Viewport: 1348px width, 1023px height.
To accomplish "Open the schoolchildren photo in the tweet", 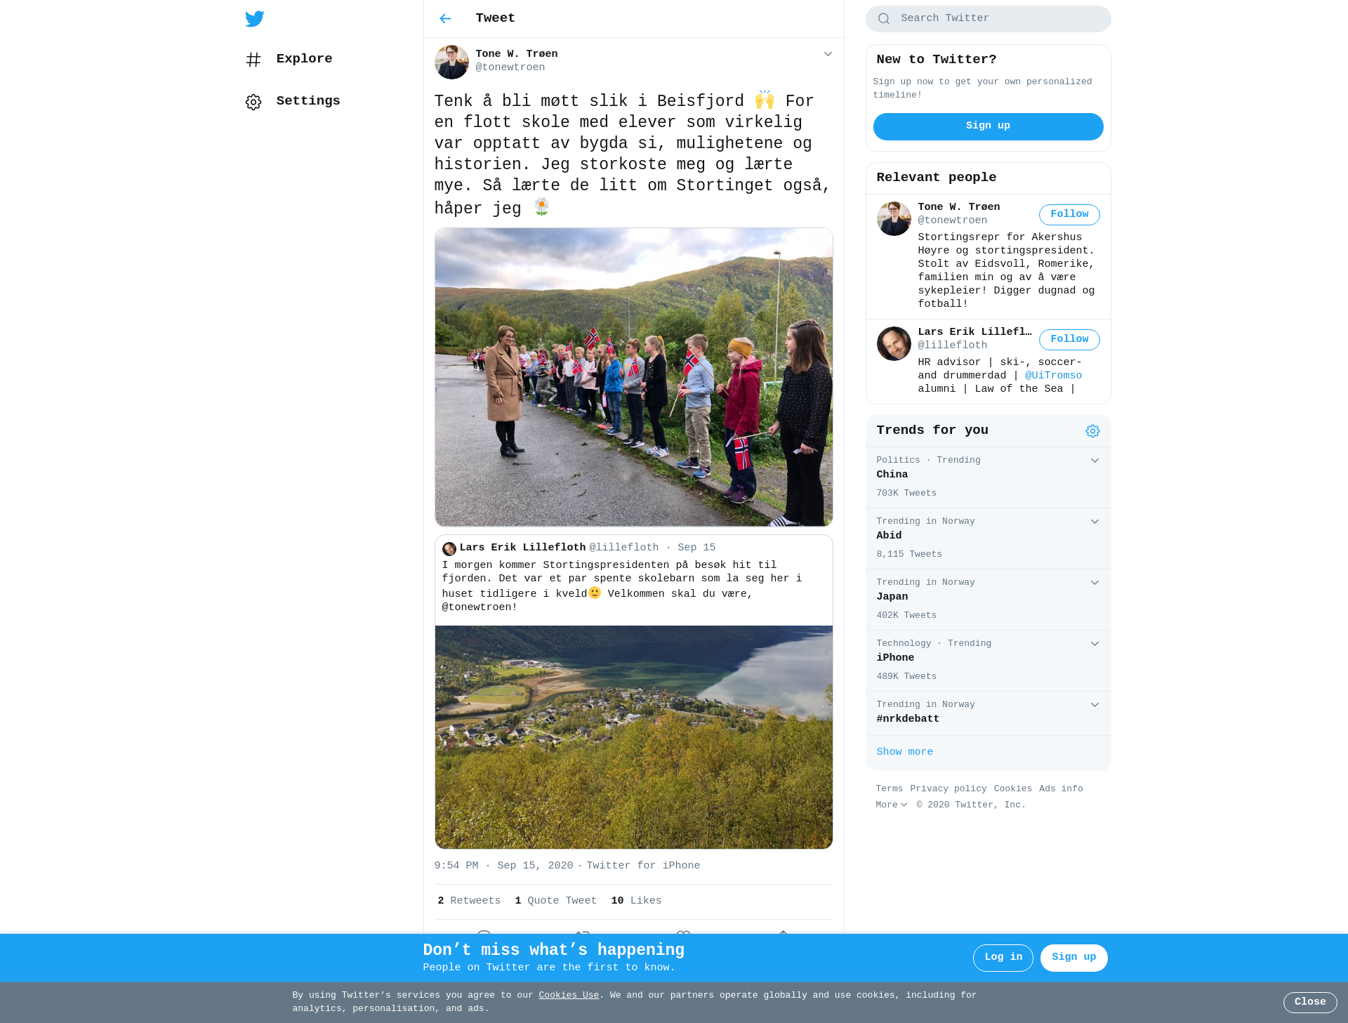I will (x=633, y=377).
